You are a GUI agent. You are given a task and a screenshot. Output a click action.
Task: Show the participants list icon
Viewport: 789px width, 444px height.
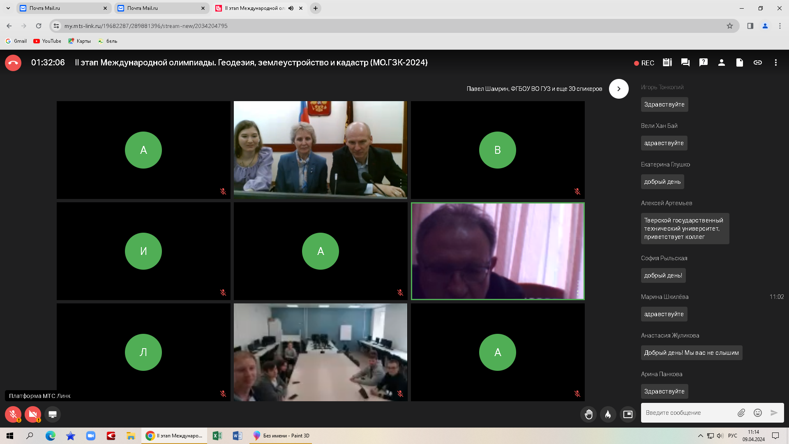click(x=722, y=62)
